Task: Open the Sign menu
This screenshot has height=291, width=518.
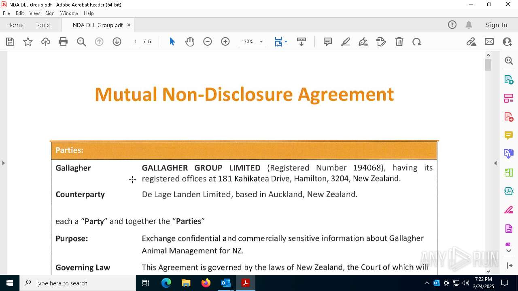Action: pos(50,13)
